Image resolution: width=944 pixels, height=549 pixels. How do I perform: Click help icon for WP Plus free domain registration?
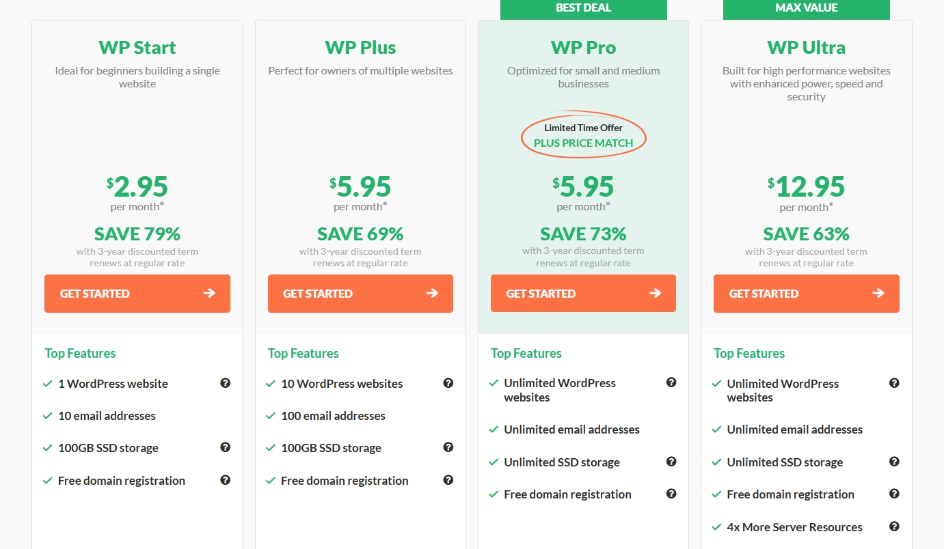[448, 480]
